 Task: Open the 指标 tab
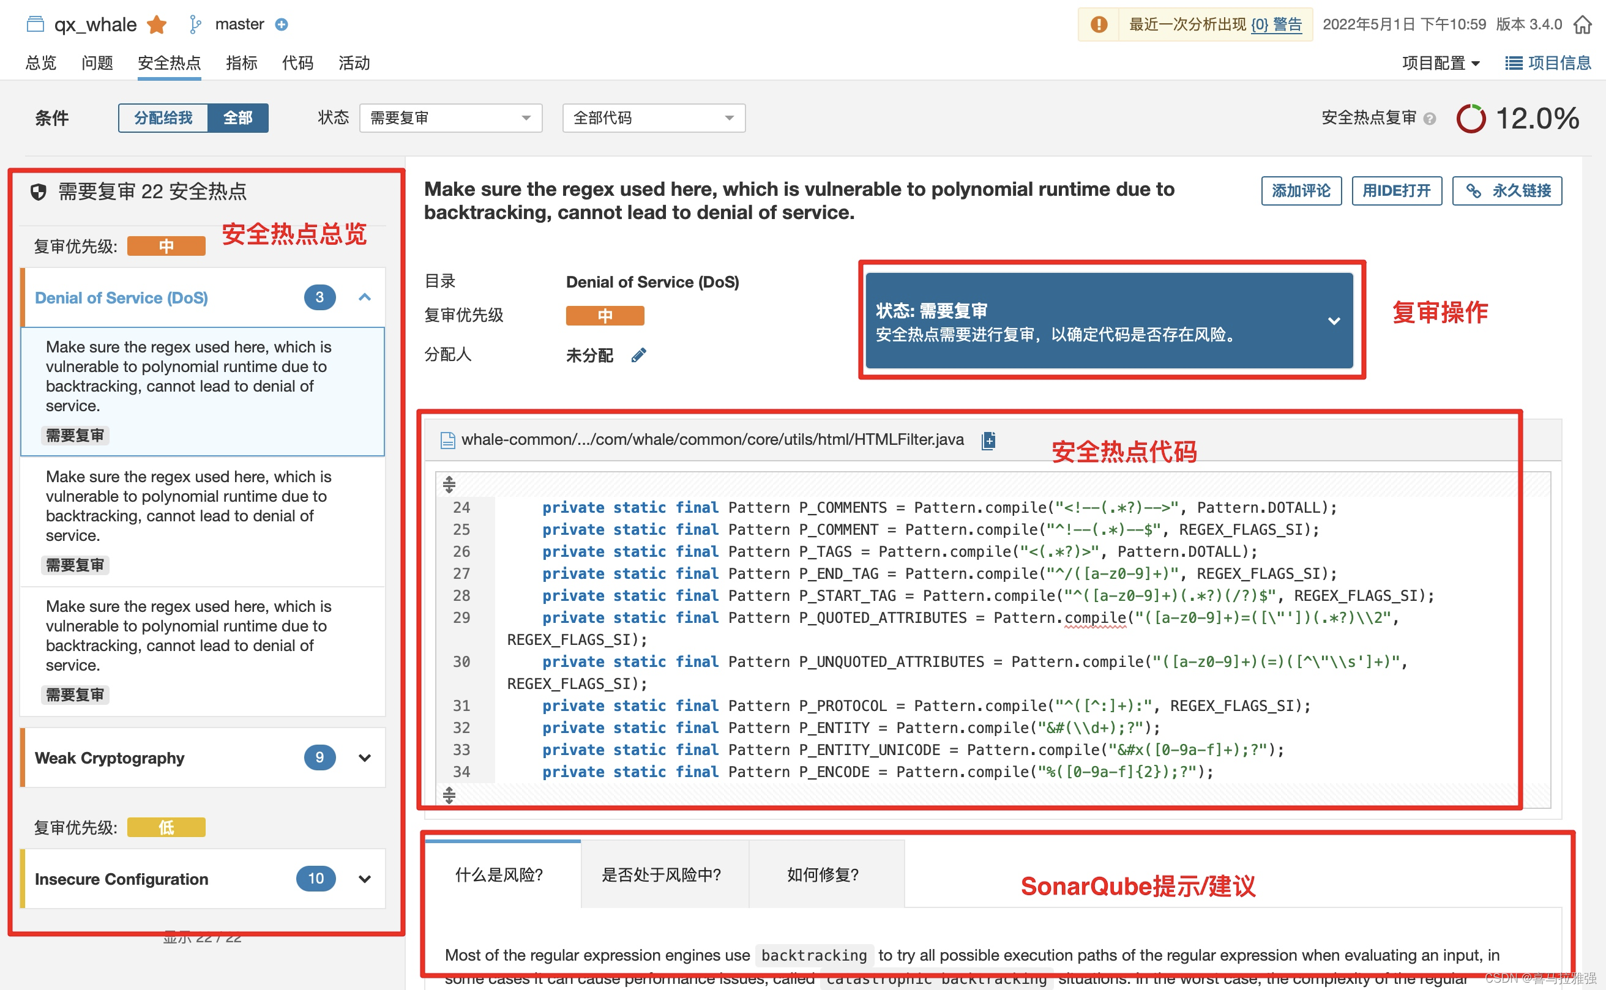pyautogui.click(x=241, y=63)
